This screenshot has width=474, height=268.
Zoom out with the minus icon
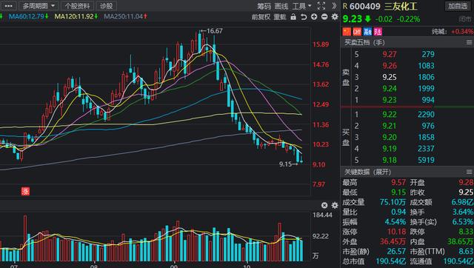click(x=324, y=17)
